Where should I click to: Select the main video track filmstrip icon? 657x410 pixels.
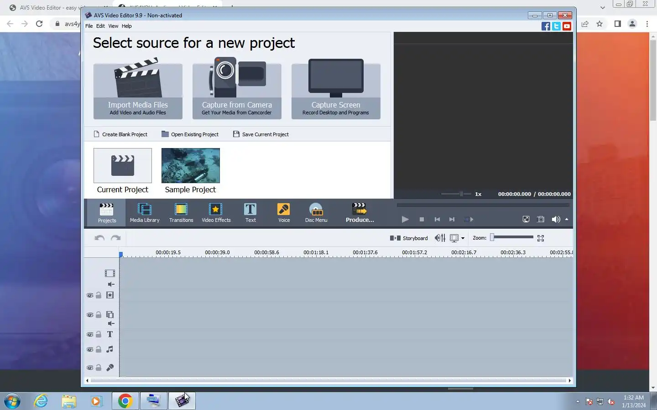point(110,273)
